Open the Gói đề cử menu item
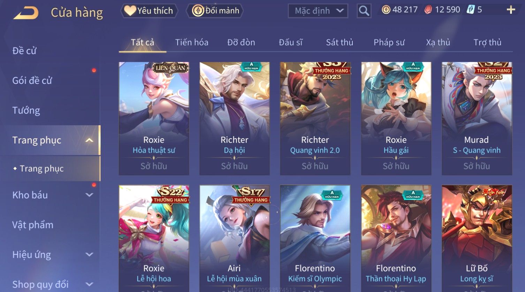This screenshot has width=525, height=292. tap(32, 80)
